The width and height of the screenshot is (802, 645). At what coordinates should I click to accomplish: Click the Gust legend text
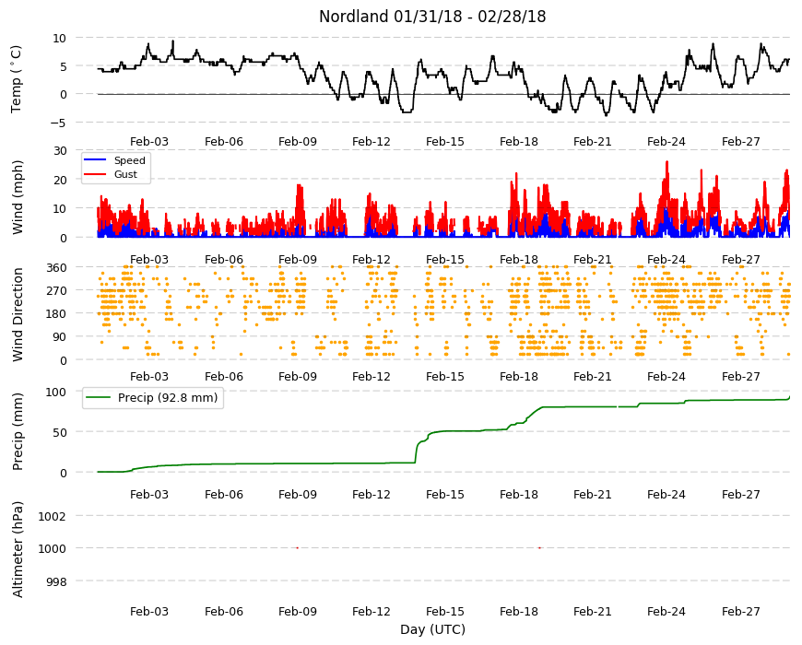[125, 174]
